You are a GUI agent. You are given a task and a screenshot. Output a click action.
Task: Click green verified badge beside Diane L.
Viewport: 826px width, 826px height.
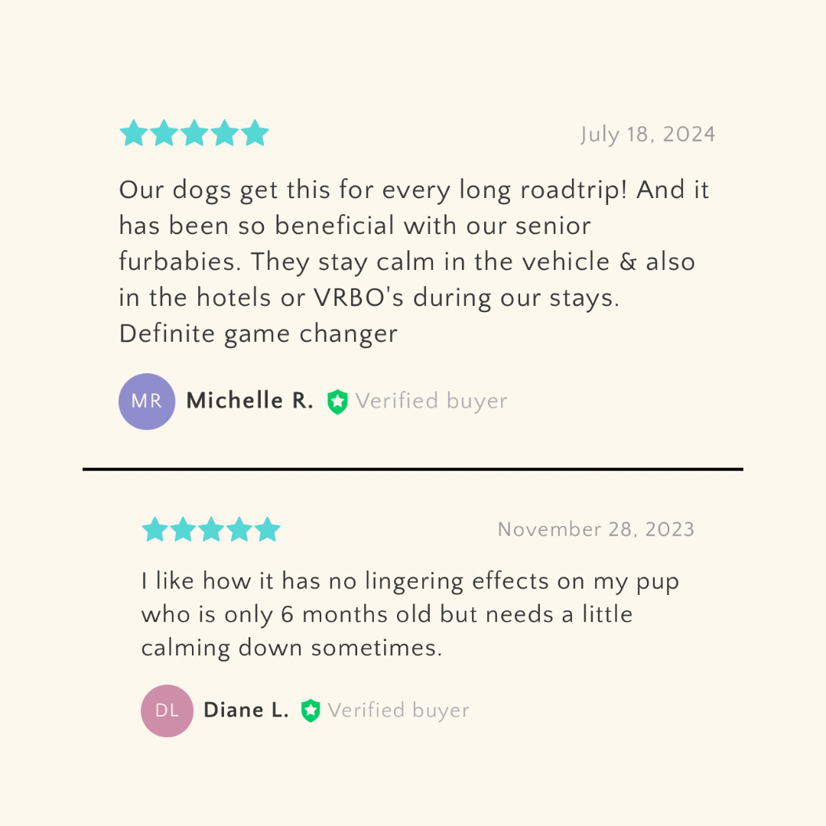(x=311, y=711)
